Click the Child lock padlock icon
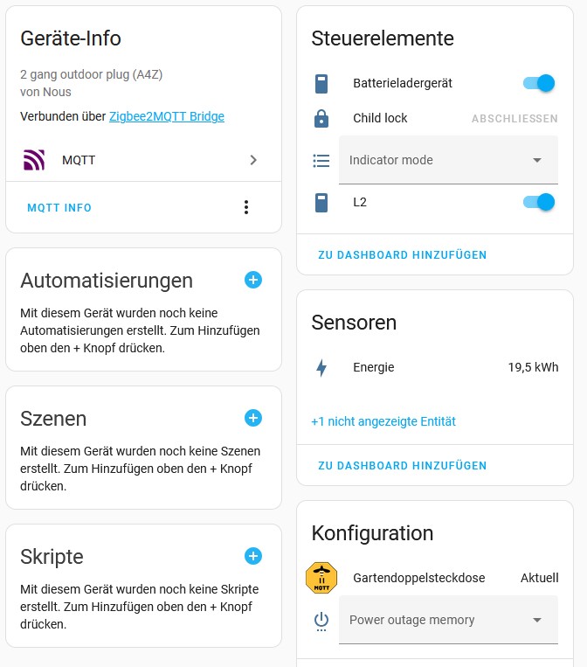587x667 pixels. point(321,118)
